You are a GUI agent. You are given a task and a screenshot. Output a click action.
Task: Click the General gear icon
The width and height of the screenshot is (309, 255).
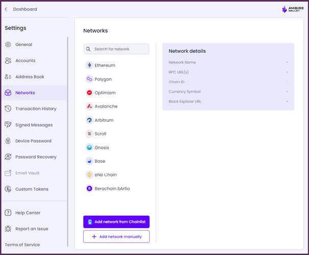coord(8,44)
